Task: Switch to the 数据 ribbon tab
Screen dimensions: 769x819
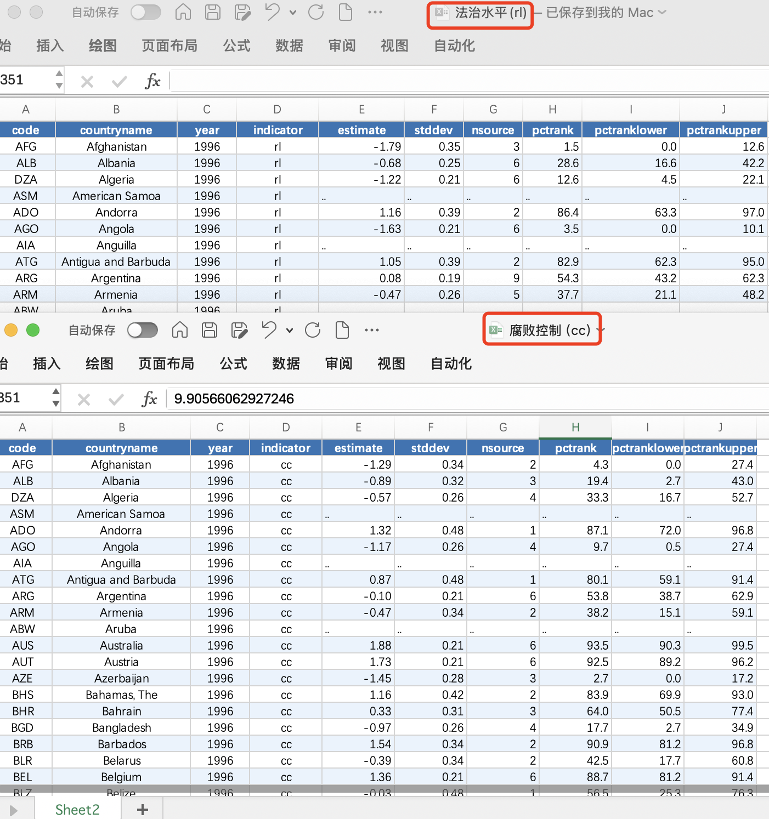Action: (x=289, y=46)
